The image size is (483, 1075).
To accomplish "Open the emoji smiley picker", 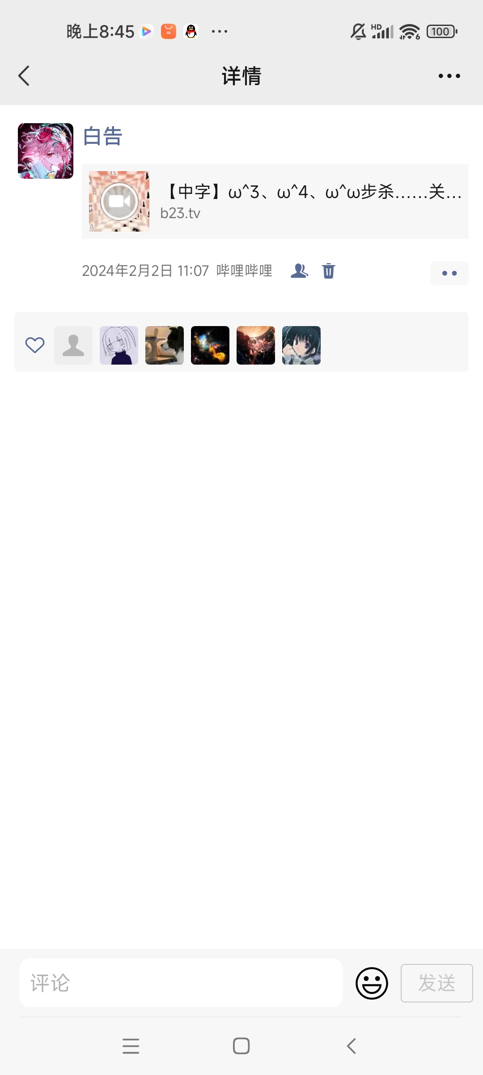I will coord(372,983).
